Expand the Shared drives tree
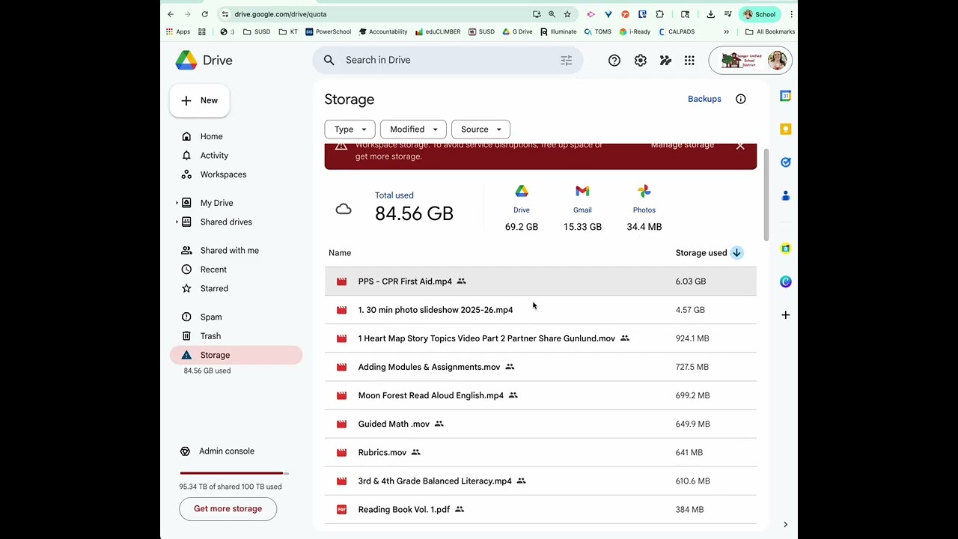Screen dimensions: 958x539 click(x=177, y=222)
